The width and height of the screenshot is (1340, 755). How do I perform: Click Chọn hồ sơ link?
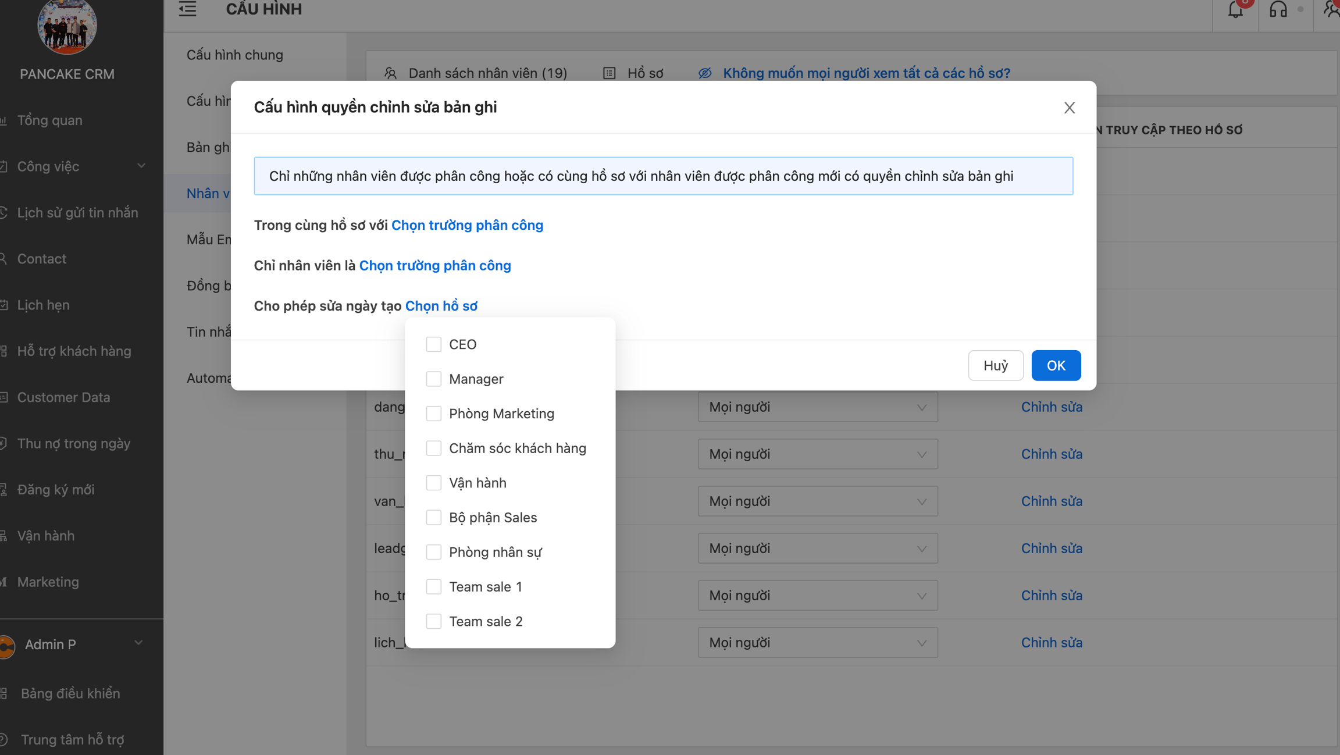coord(441,306)
